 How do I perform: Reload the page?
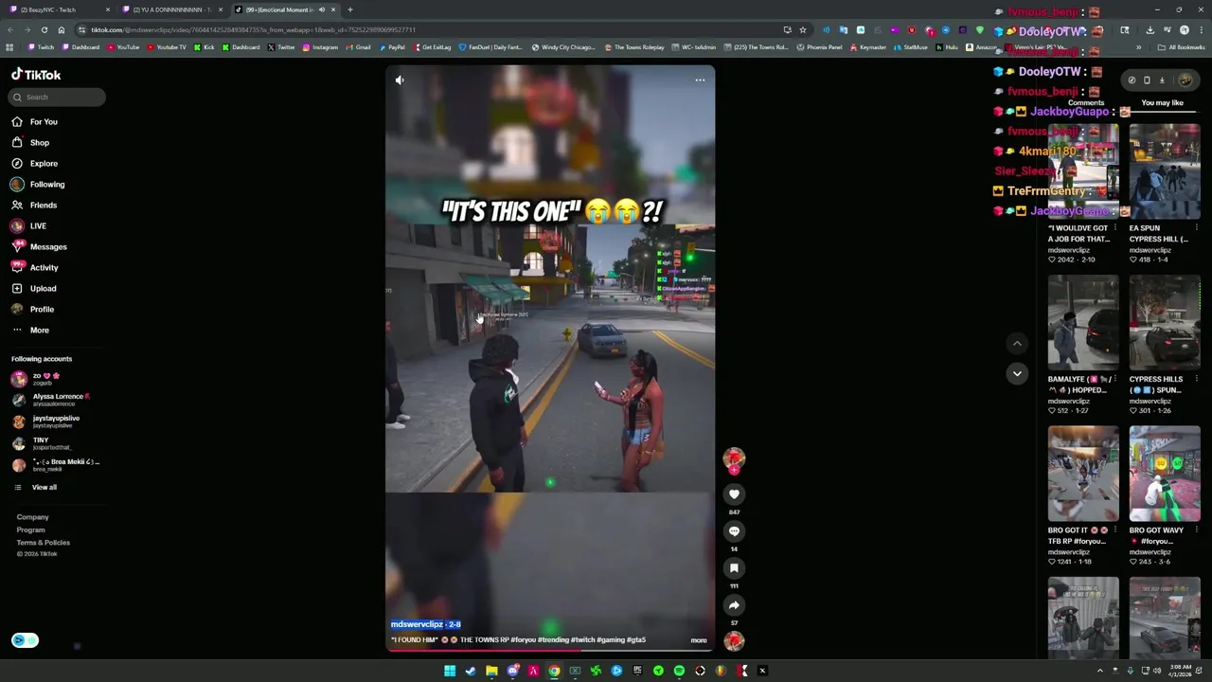coord(44,30)
